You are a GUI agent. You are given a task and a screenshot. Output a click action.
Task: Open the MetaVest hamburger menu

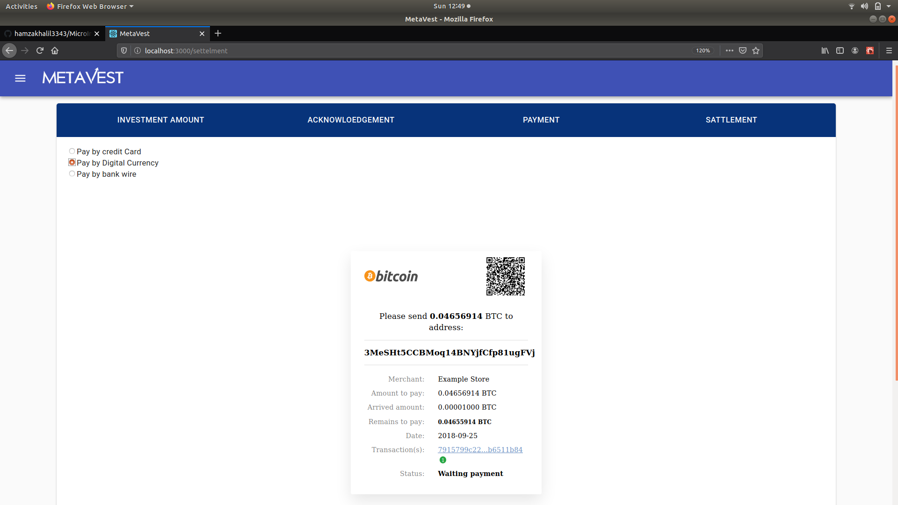pyautogui.click(x=20, y=78)
